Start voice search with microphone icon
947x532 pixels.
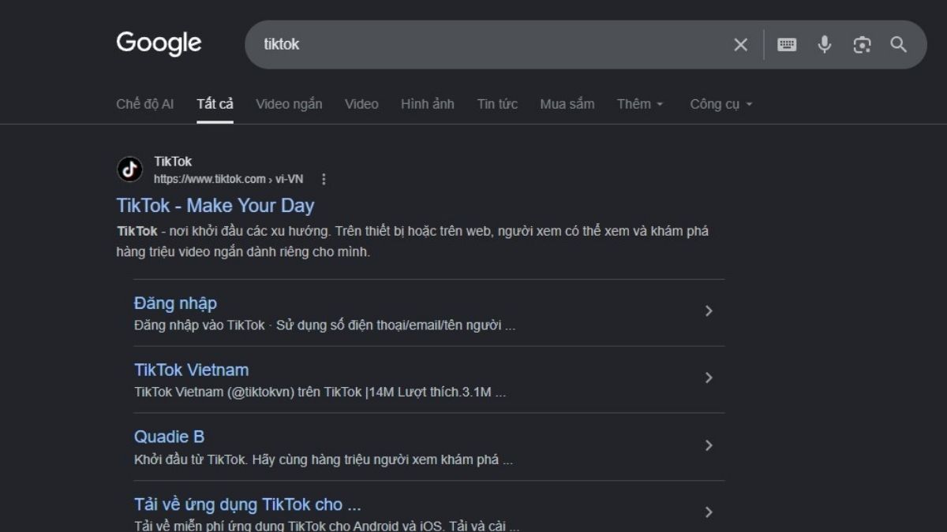pyautogui.click(x=825, y=45)
